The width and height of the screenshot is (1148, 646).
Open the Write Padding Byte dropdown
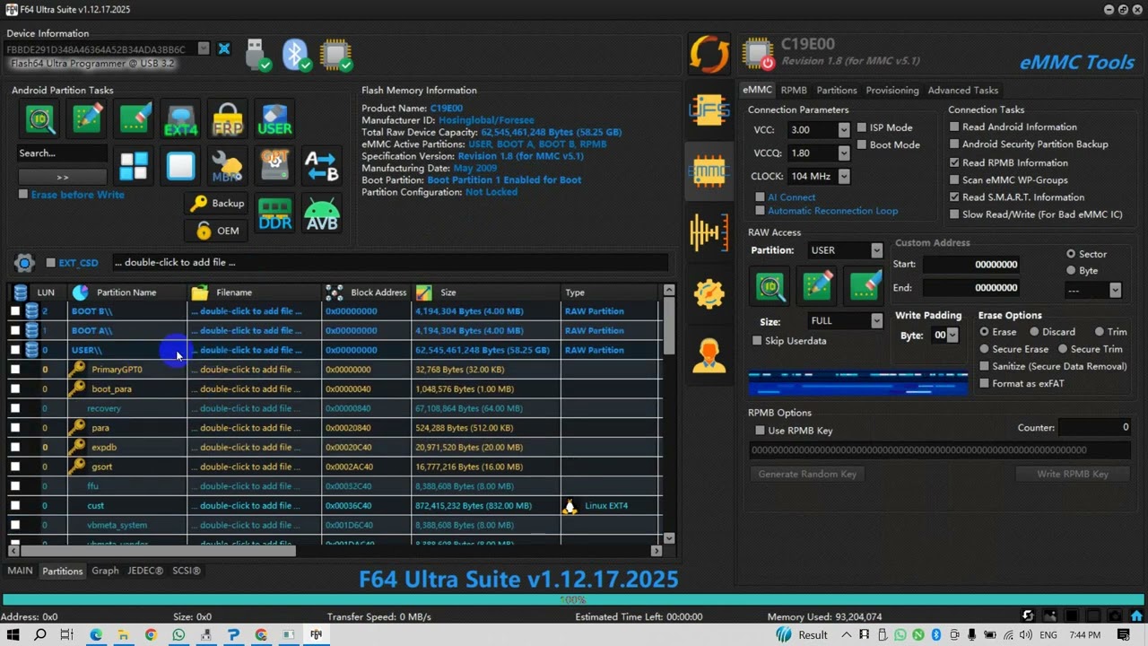point(952,335)
